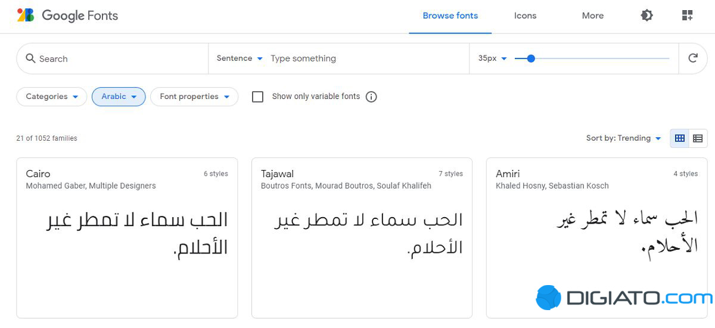715x328 pixels.
Task: Open the Arabic language dropdown
Action: tap(119, 97)
